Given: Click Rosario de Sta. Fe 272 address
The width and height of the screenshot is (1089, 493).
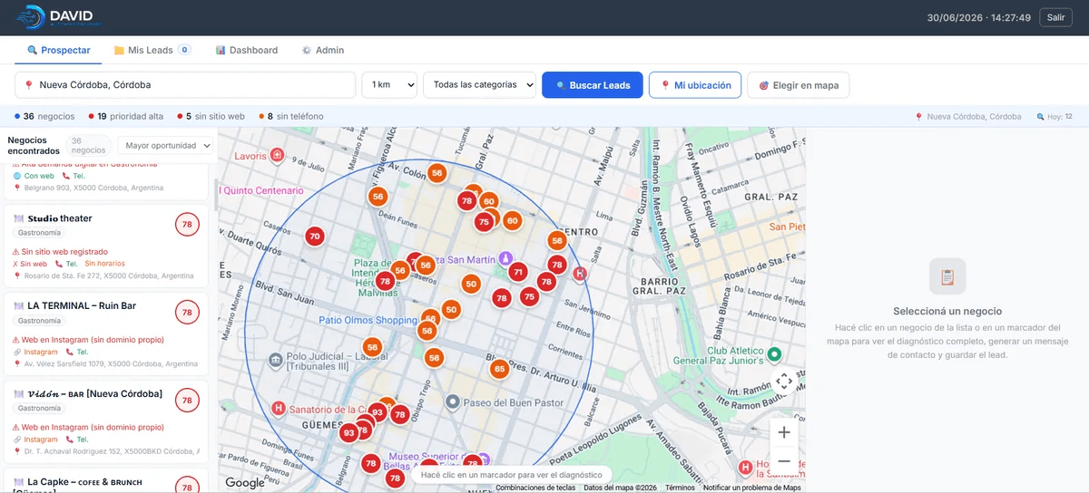Looking at the screenshot, I should click(x=109, y=275).
